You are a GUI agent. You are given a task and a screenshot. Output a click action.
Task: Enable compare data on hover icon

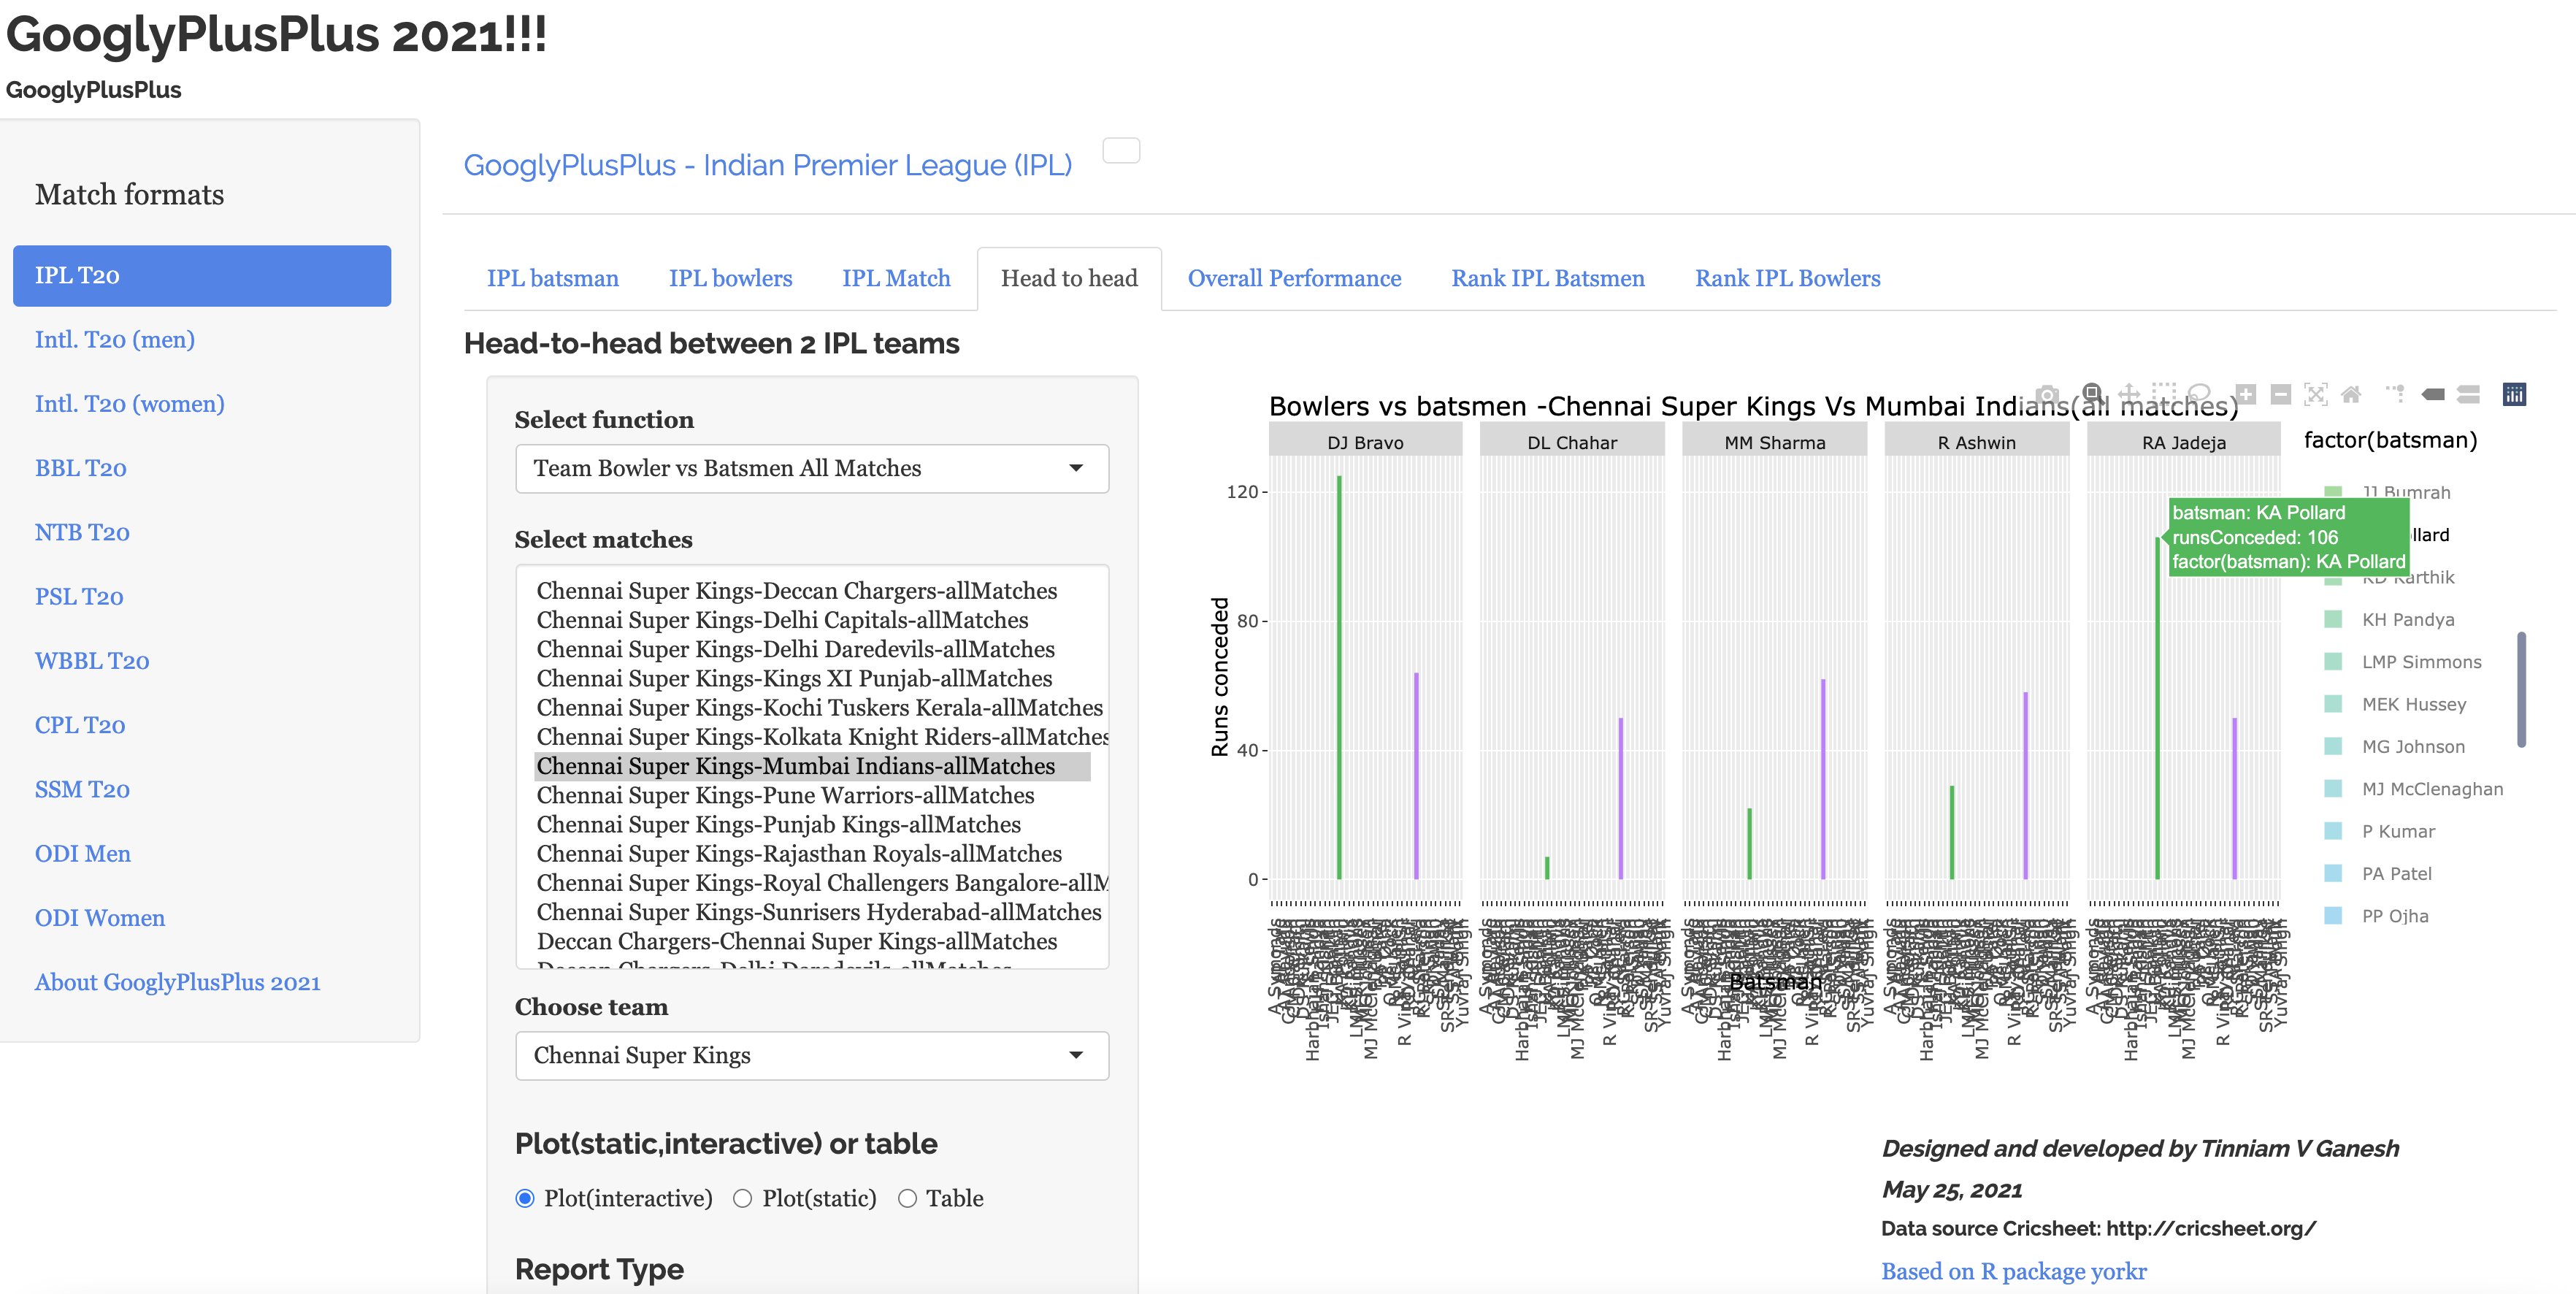pos(2468,394)
